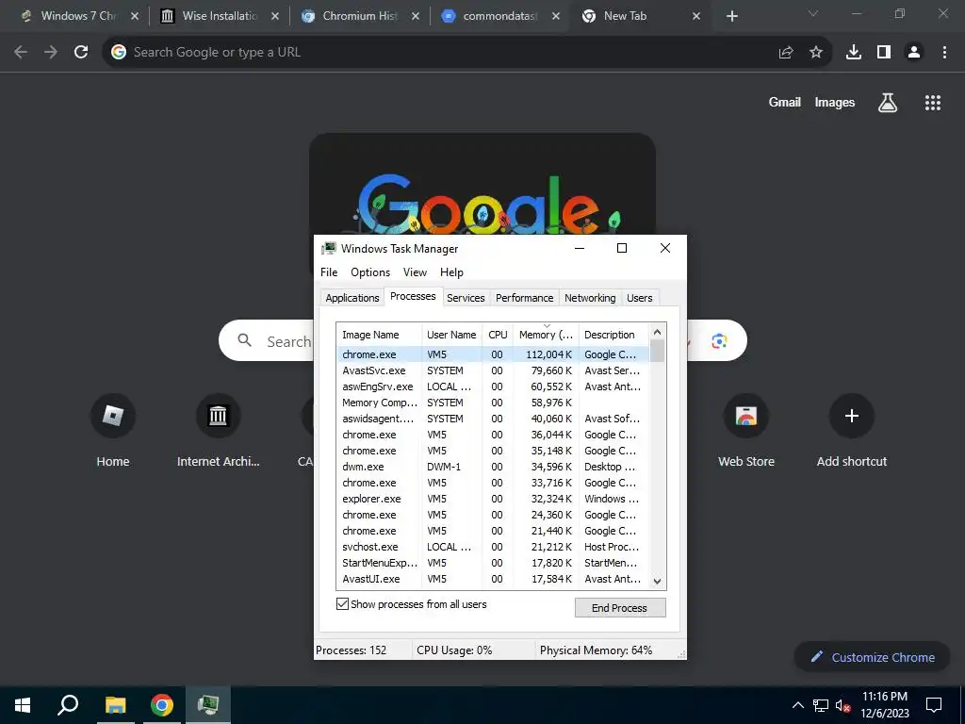The height and width of the screenshot is (724, 965).
Task: Open the Web Store shortcut
Action: pos(746,430)
